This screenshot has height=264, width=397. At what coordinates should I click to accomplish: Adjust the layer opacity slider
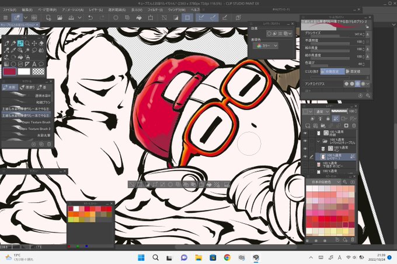coord(339,111)
